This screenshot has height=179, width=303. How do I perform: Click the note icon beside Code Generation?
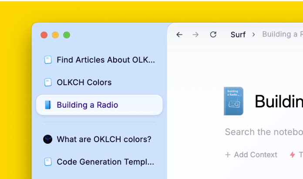48,162
